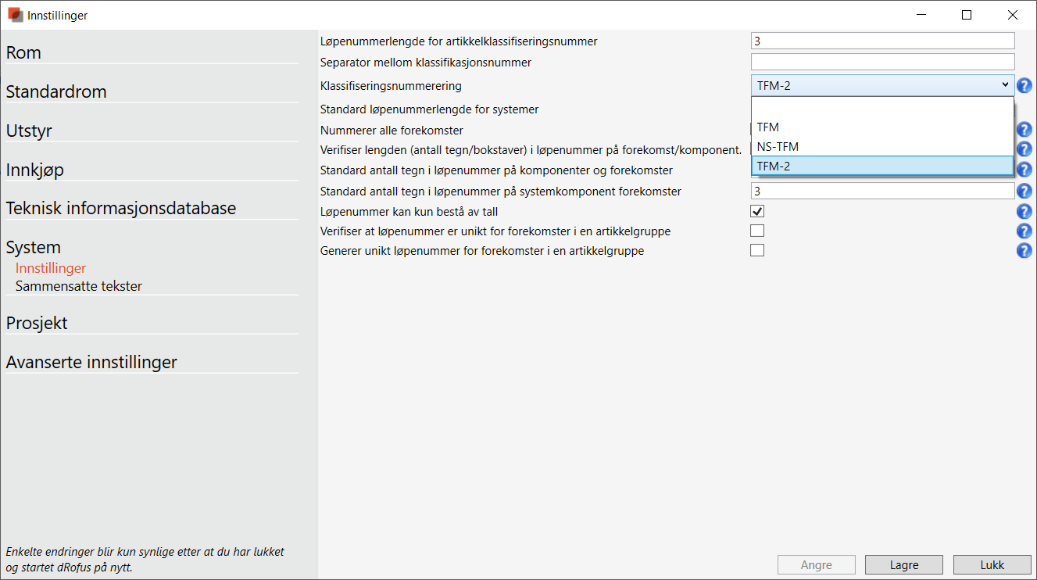Open help for systemkomponent forekomster løpenummer
1037x580 pixels.
tap(1024, 191)
